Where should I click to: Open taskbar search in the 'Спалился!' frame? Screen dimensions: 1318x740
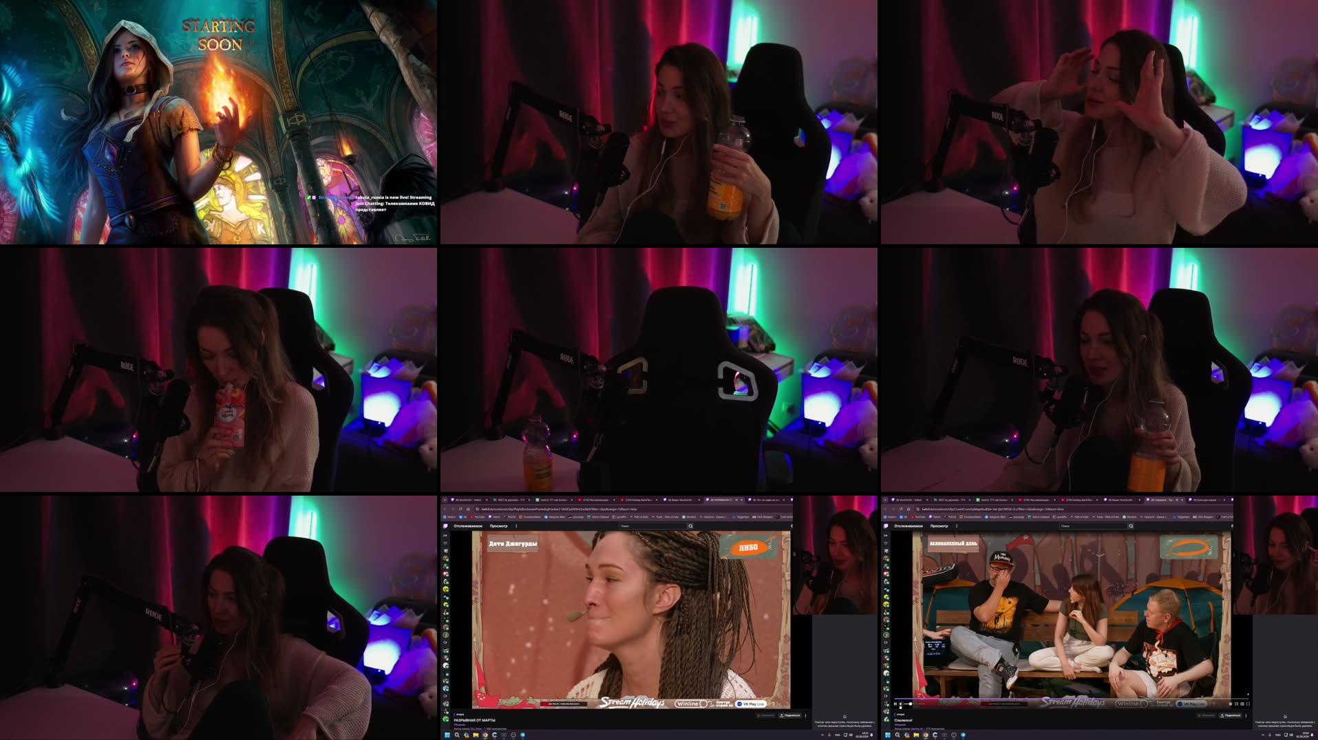pyautogui.click(x=897, y=735)
